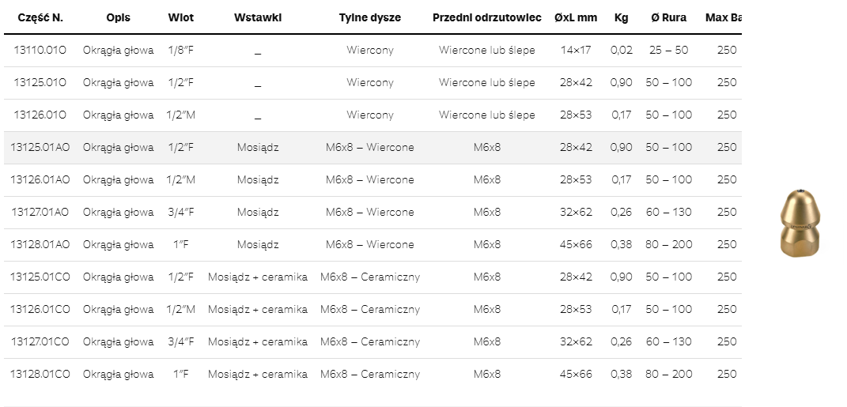Select part number 13128.01AO
The width and height of the screenshot is (847, 407).
(x=40, y=245)
